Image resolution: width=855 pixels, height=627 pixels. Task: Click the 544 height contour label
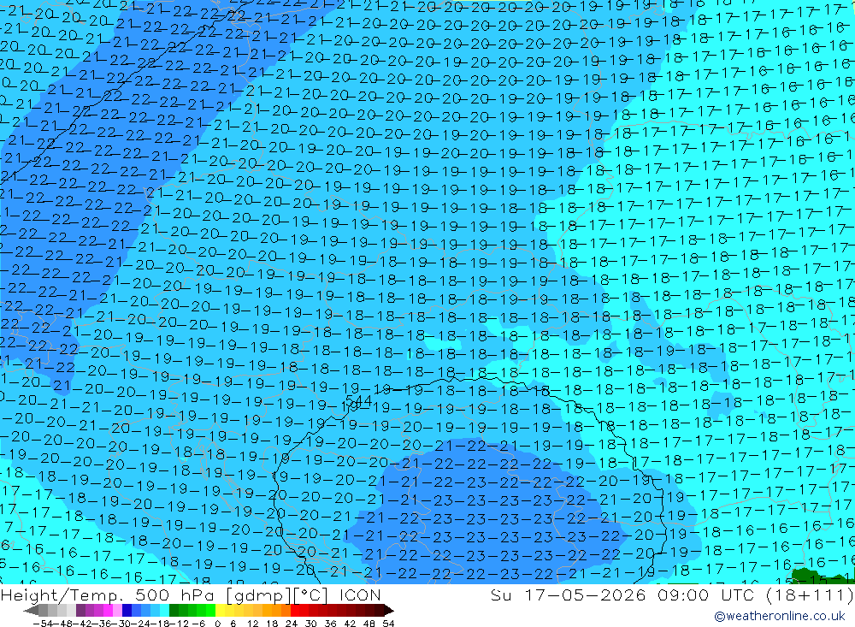359,401
